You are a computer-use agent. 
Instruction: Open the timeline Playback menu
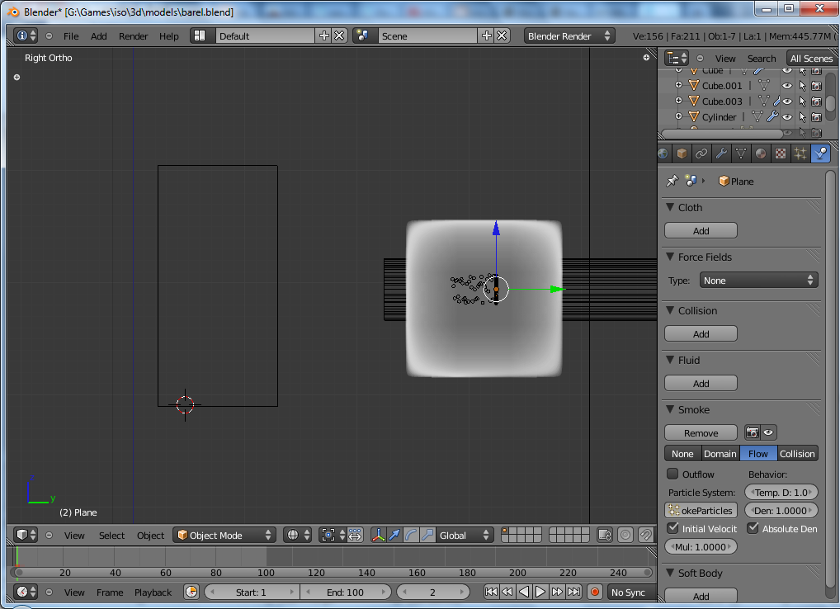click(153, 592)
